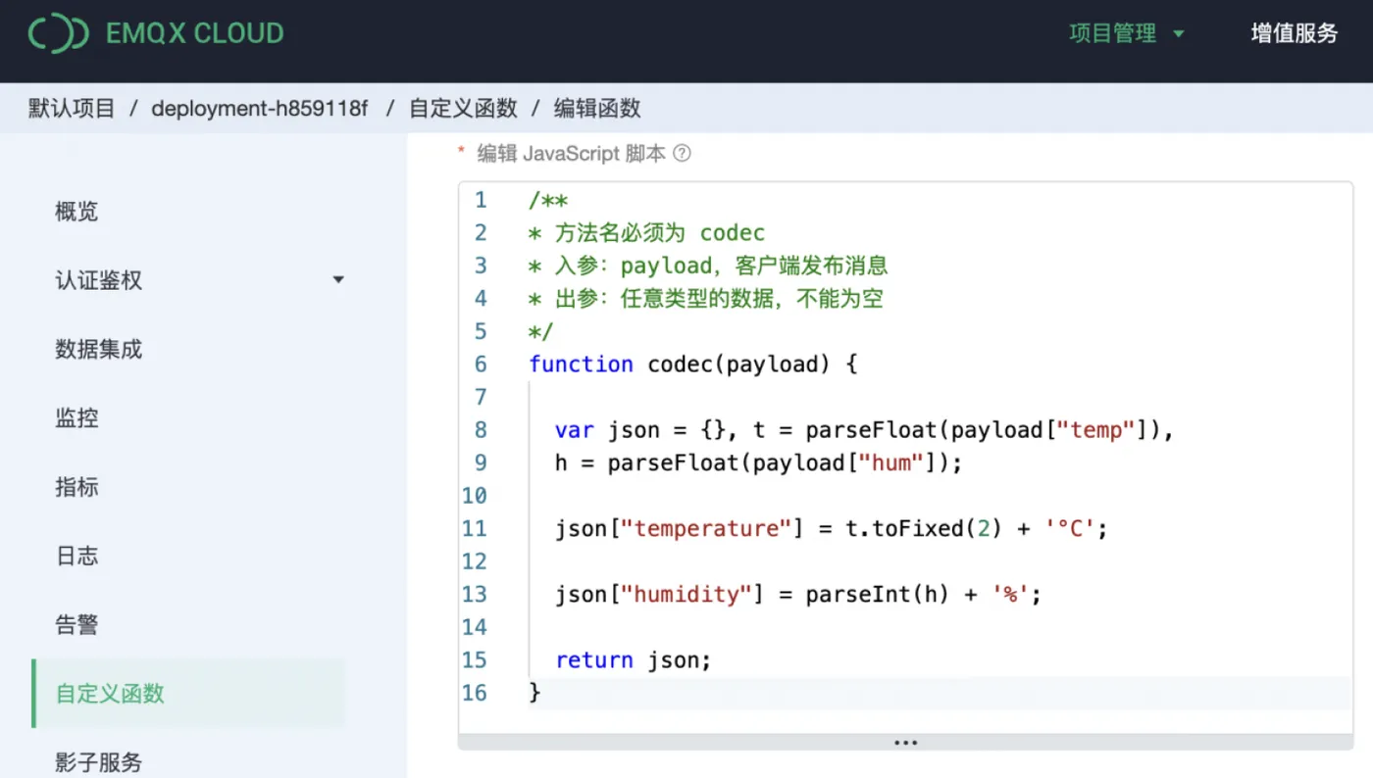Select 监控 in the sidebar
This screenshot has width=1373, height=778.
pos(76,418)
